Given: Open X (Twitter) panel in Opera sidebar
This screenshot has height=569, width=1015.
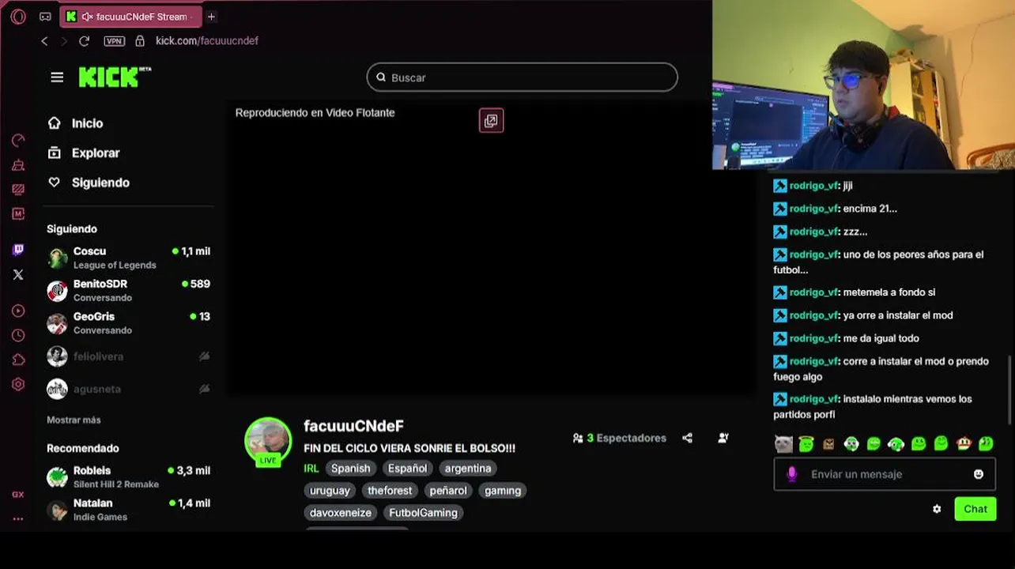Looking at the screenshot, I should (x=18, y=275).
